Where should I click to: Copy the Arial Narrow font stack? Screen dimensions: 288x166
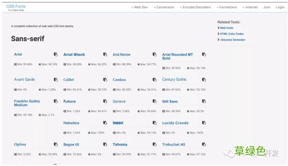coord(154,54)
